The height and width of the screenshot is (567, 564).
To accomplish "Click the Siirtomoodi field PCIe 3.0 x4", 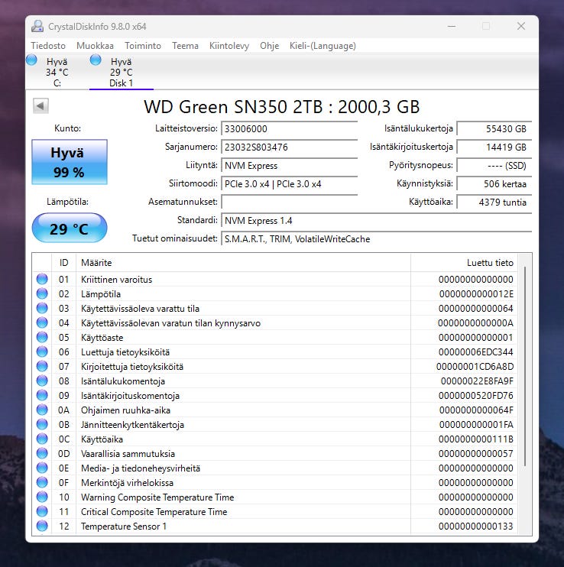I will pyautogui.click(x=289, y=183).
